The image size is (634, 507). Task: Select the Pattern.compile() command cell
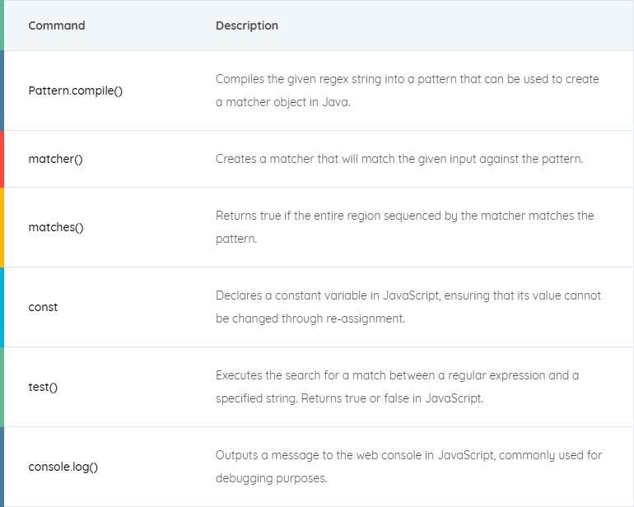click(75, 91)
